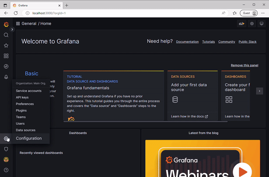Open the Public Slack link
This screenshot has width=269, height=177.
pos(247,42)
